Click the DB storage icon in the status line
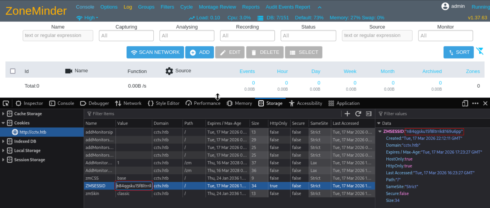 (260, 18)
